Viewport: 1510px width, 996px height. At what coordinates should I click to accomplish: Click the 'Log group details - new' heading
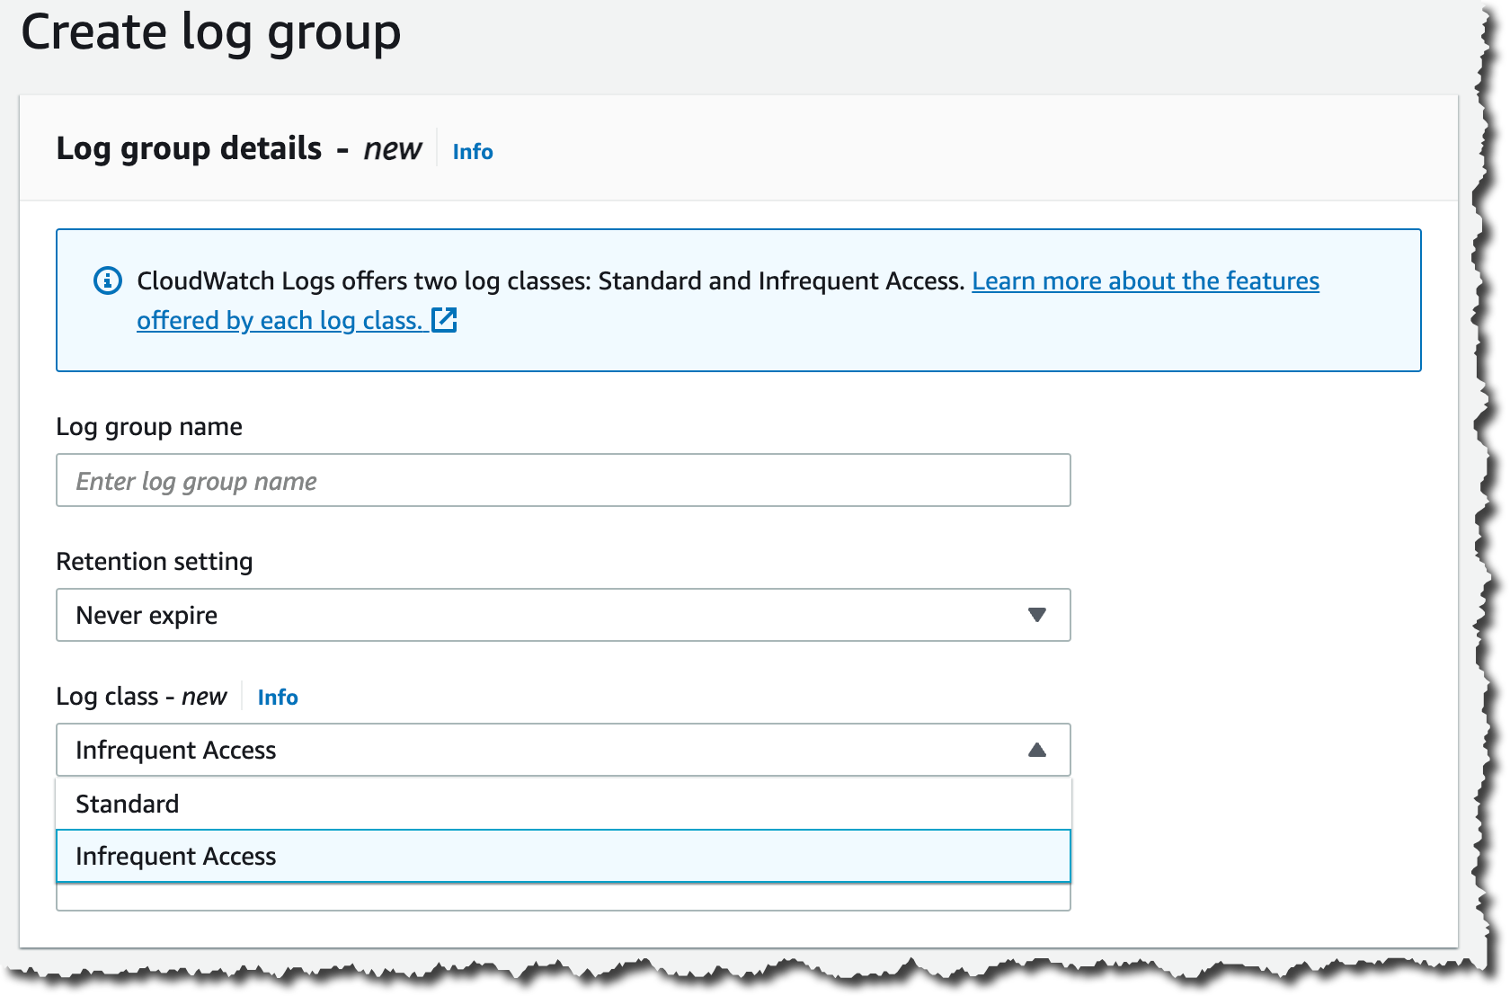pyautogui.click(x=239, y=148)
